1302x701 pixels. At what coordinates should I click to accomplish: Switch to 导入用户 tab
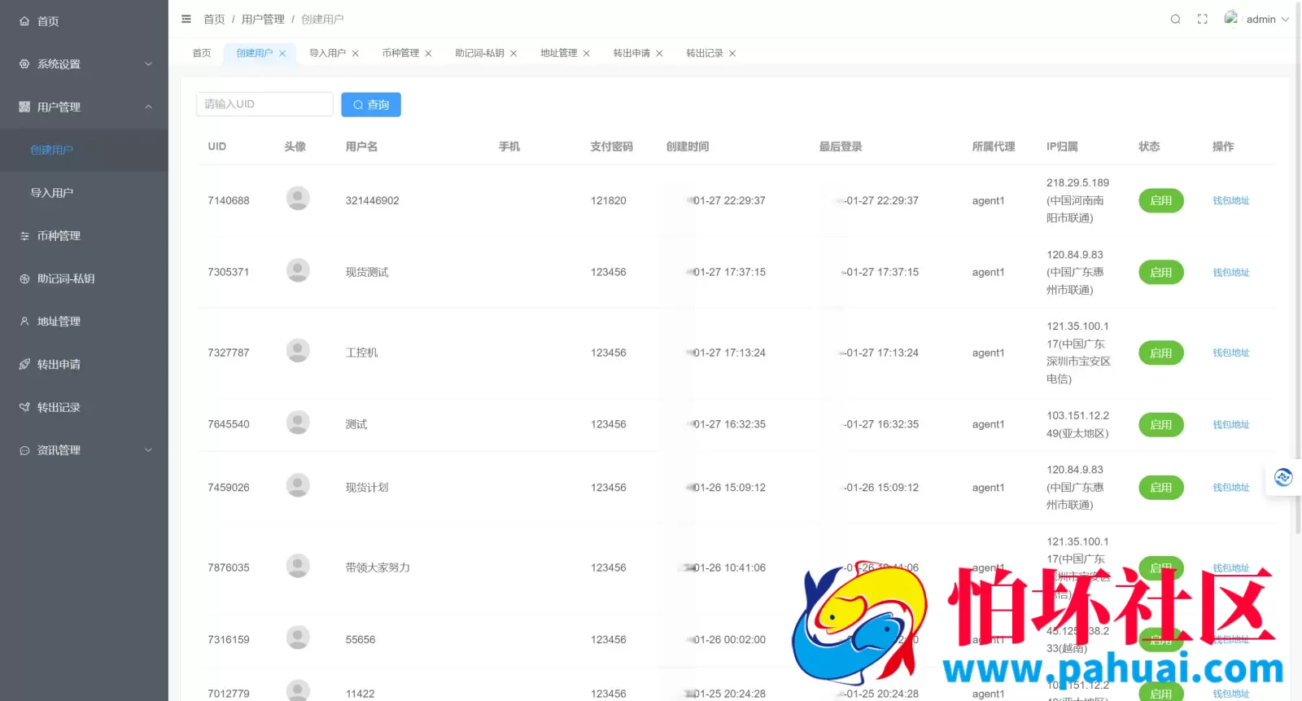(x=327, y=53)
